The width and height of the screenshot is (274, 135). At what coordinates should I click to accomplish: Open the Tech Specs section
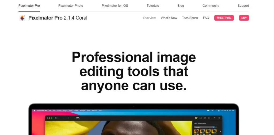(x=190, y=18)
